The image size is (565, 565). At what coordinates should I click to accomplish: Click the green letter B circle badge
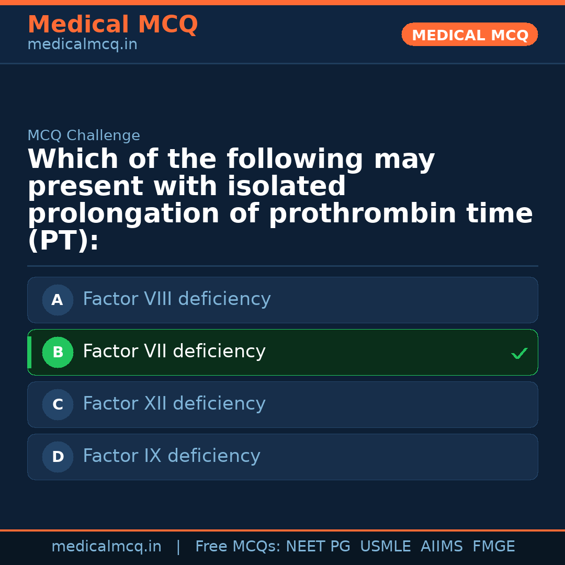pyautogui.click(x=58, y=353)
